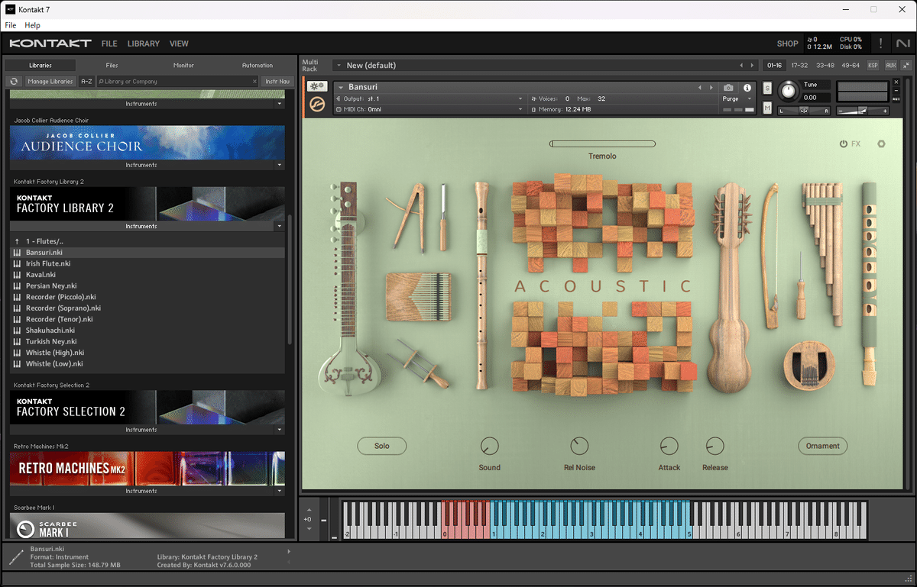This screenshot has height=587, width=917.
Task: Open the instrument options wrench icon
Action: point(317,86)
